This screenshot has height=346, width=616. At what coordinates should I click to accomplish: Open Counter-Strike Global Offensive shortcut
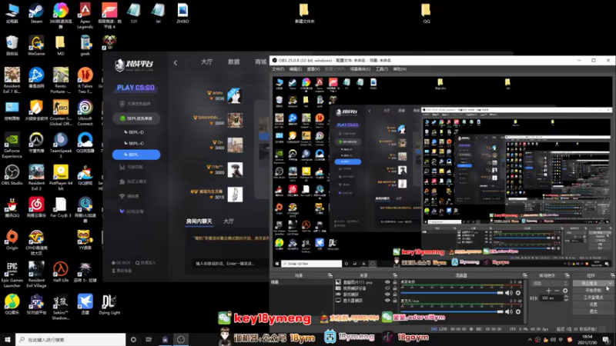[61, 113]
